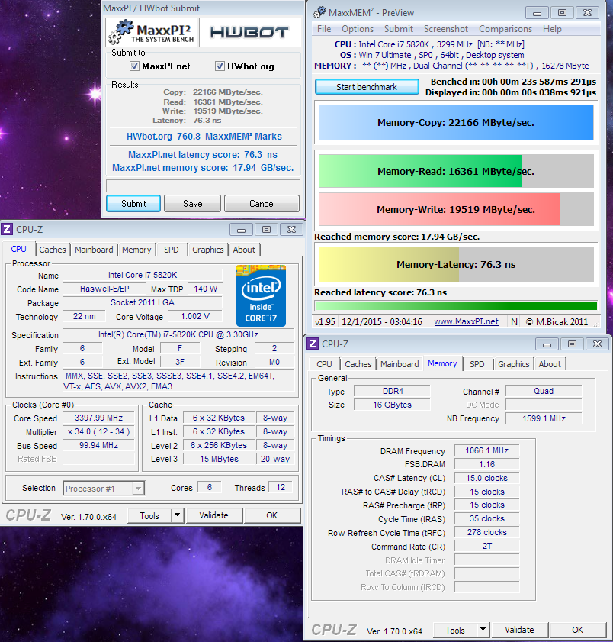This screenshot has width=613, height=642.
Task: Click the N status cell in MaxxMEM
Action: (514, 322)
